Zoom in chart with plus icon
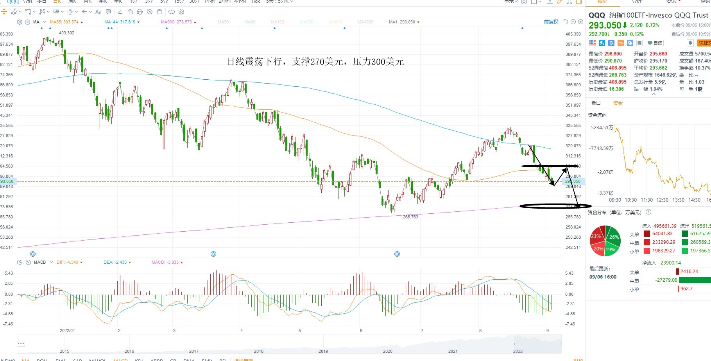Image resolution: width=711 pixels, height=361 pixels. [580, 22]
